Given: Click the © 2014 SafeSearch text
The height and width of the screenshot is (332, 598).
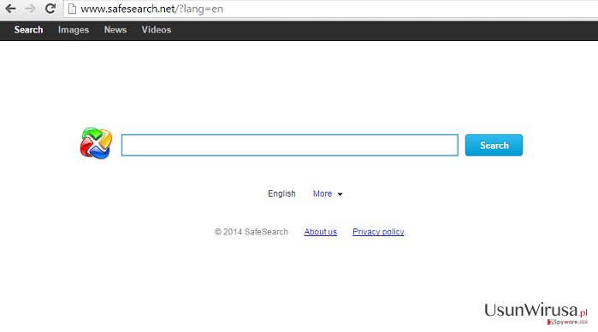Looking at the screenshot, I should [x=252, y=232].
